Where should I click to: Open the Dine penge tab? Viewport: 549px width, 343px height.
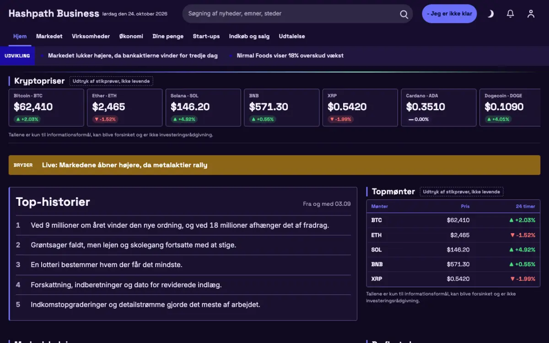click(168, 36)
